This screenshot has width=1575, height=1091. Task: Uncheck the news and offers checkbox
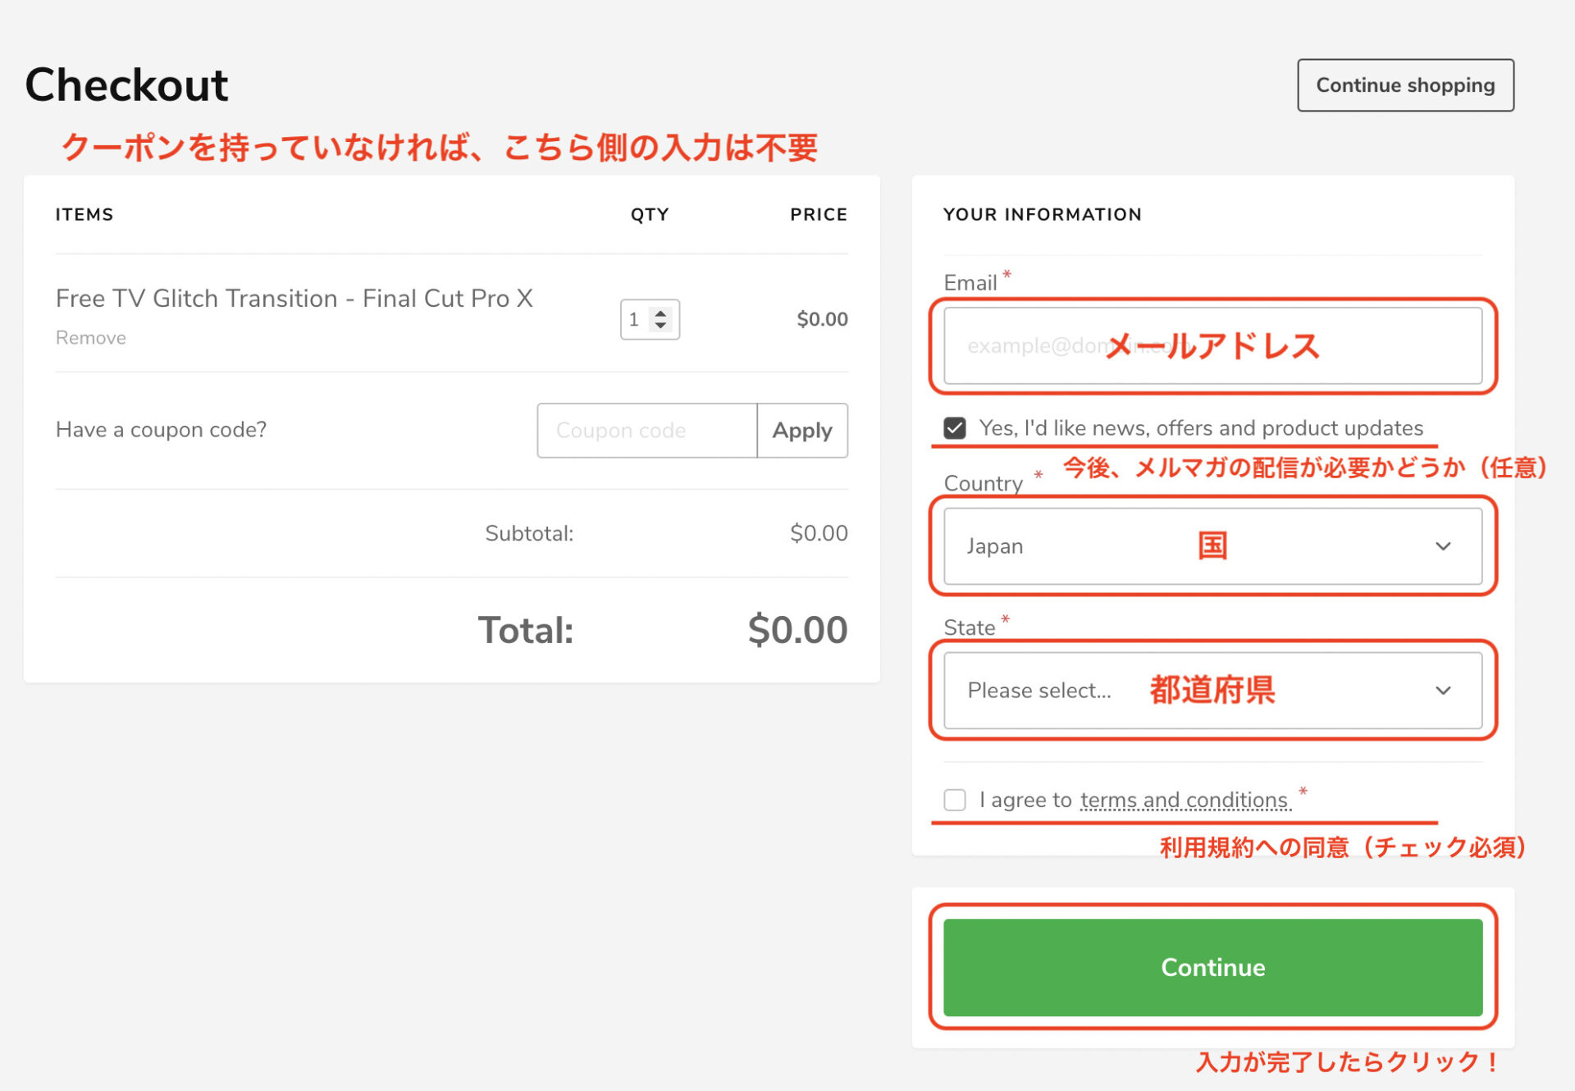coord(955,428)
